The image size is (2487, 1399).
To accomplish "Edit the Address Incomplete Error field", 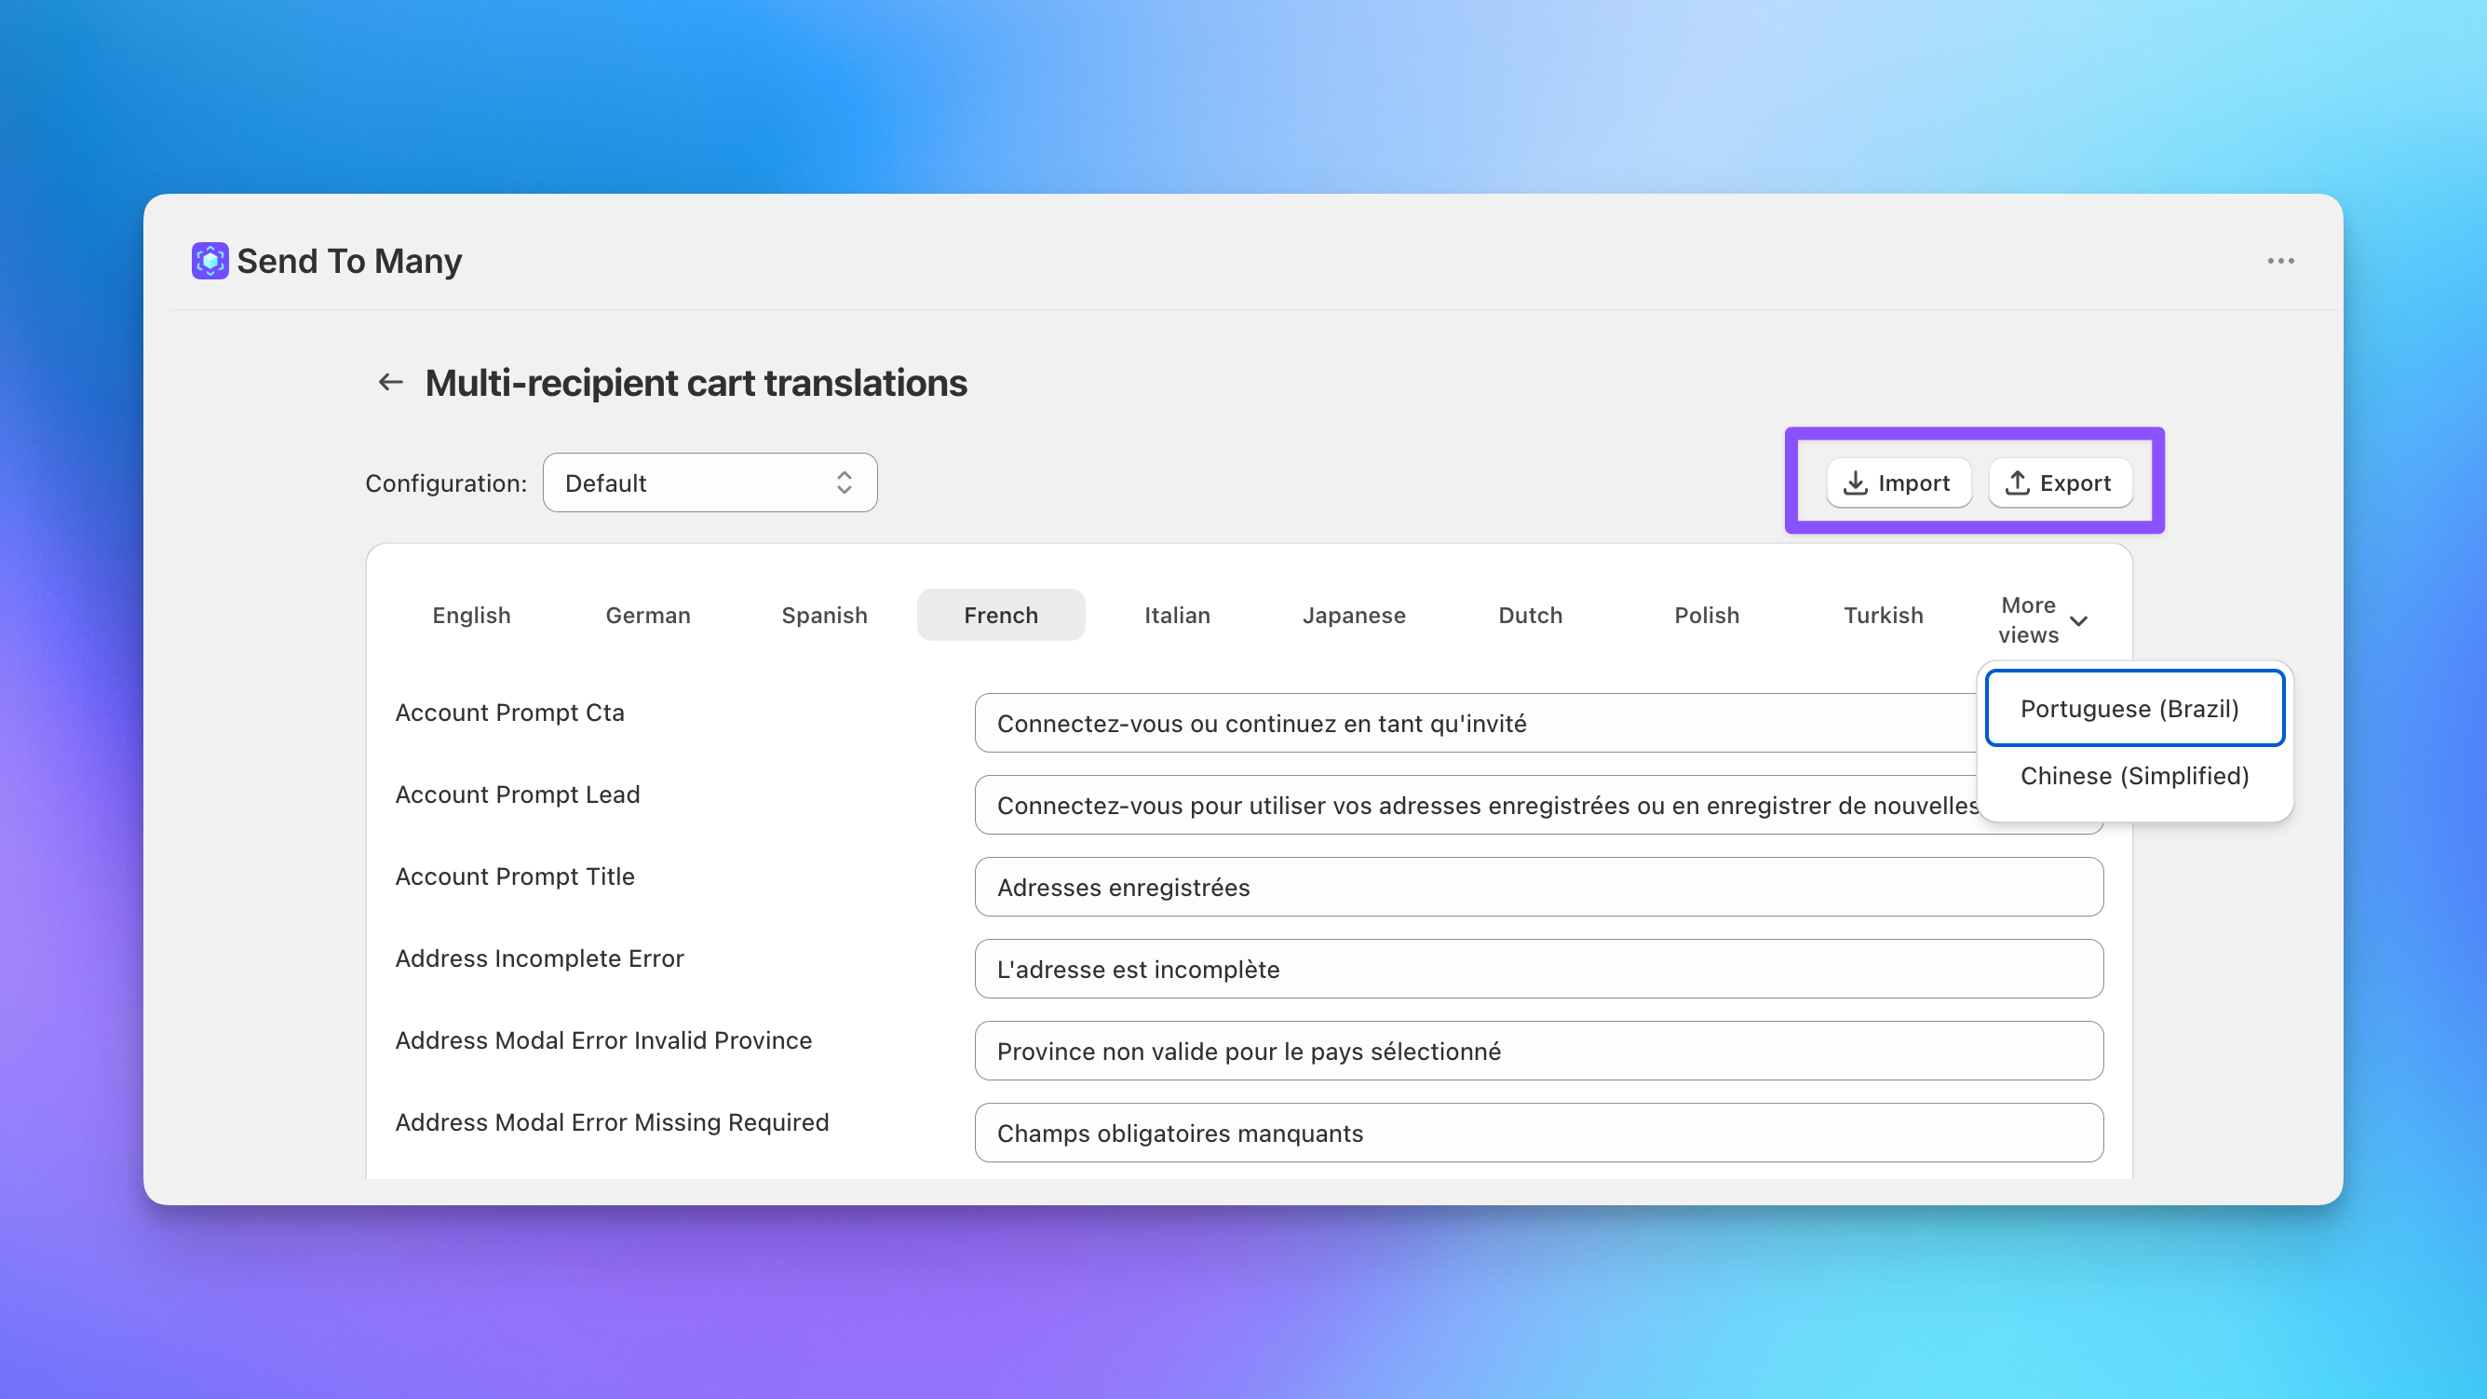I will pos(1539,970).
